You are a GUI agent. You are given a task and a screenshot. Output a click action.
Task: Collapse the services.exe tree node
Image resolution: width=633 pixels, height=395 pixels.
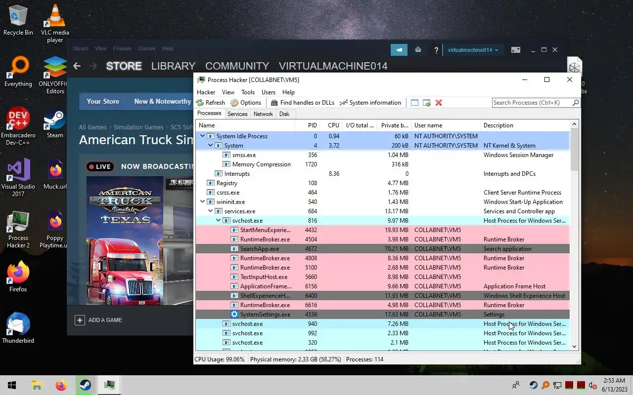pos(210,211)
